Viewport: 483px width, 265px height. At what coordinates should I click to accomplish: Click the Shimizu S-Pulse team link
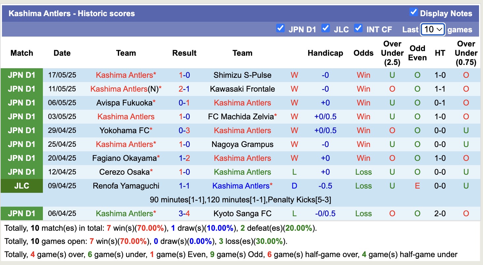[x=242, y=75]
